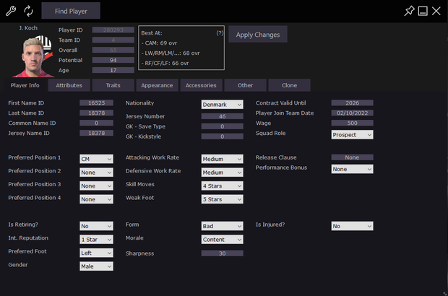This screenshot has width=448, height=296.
Task: Open the Is Injured? dropdown
Action: [352, 226]
